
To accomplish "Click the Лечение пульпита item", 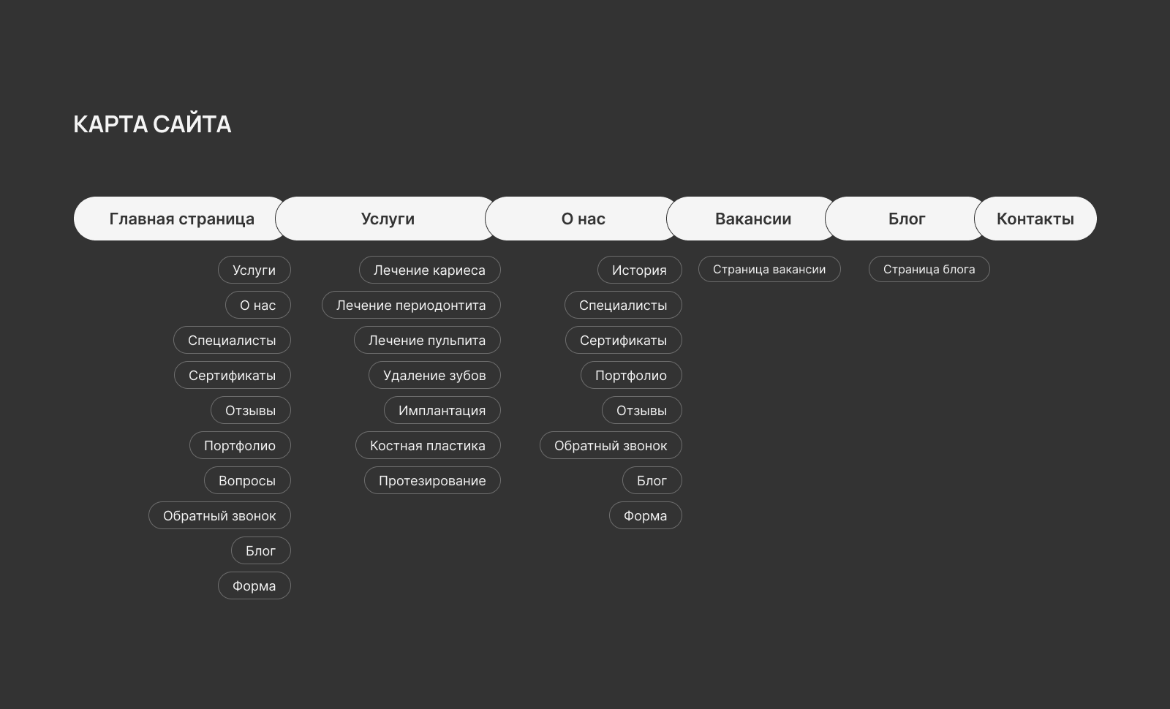I will point(427,340).
